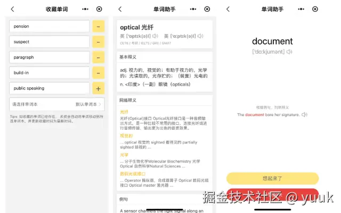
Task: Select the 光学 web definition heading
Action: pos(124,155)
